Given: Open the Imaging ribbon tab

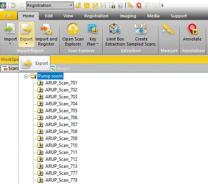Looking at the screenshot, I should (x=128, y=16).
